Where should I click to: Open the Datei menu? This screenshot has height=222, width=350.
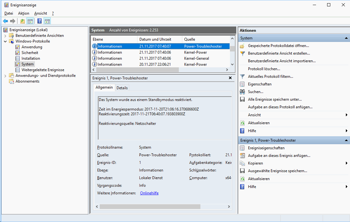[9, 13]
